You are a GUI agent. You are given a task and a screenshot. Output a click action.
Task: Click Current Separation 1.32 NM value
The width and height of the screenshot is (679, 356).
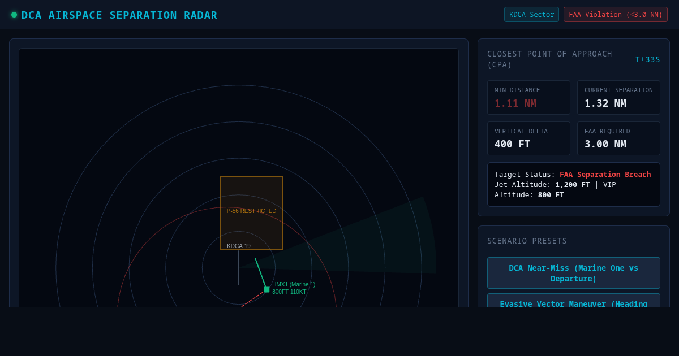pos(605,103)
